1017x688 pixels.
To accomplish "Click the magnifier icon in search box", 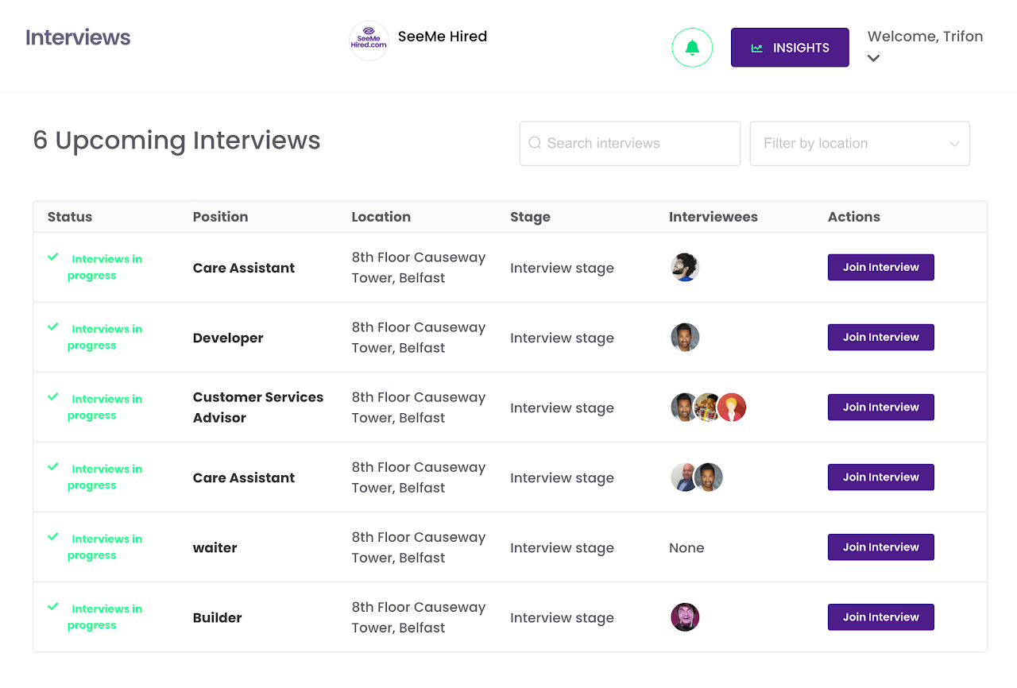I will point(535,143).
